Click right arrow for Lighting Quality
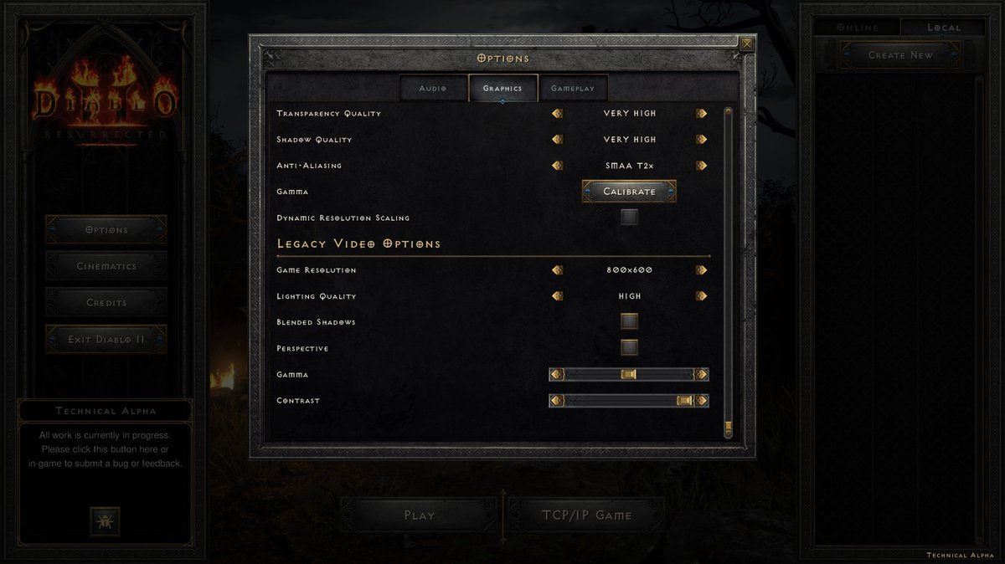 tap(701, 296)
